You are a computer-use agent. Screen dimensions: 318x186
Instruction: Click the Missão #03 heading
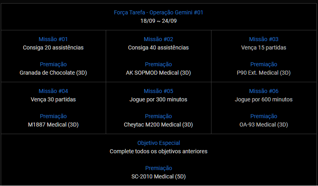[x=264, y=39]
